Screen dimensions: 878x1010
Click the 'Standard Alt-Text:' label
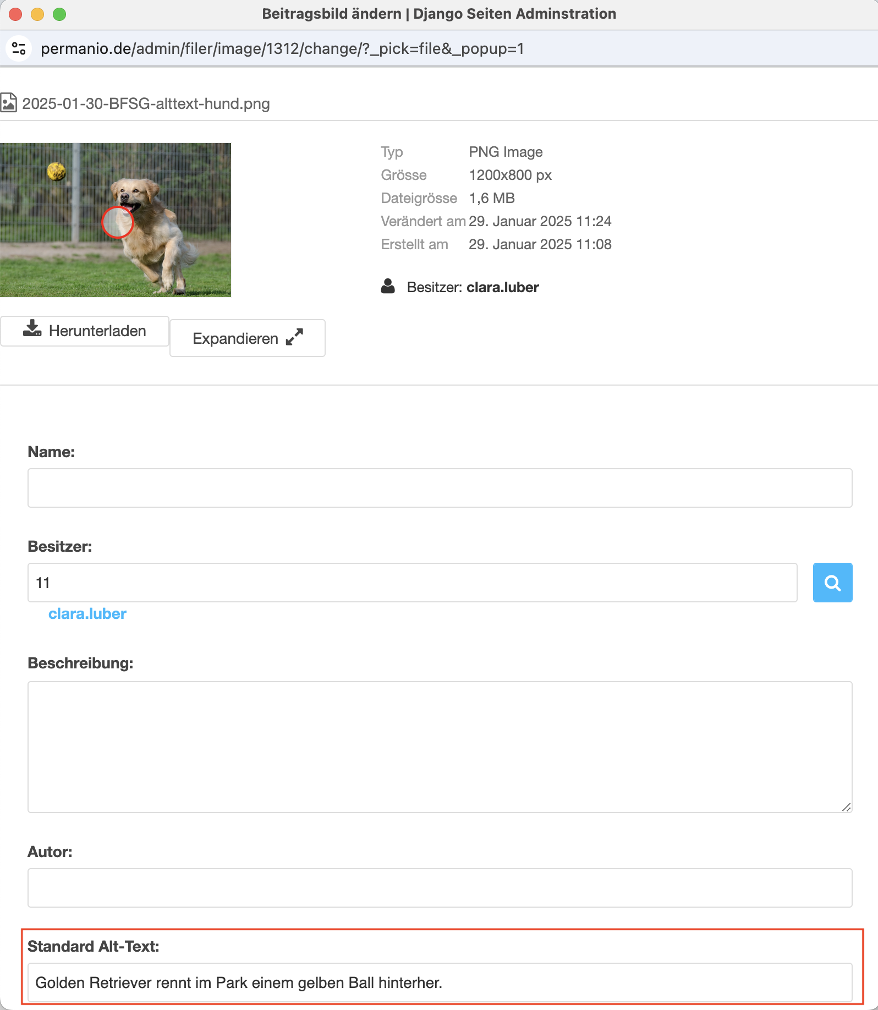[94, 946]
